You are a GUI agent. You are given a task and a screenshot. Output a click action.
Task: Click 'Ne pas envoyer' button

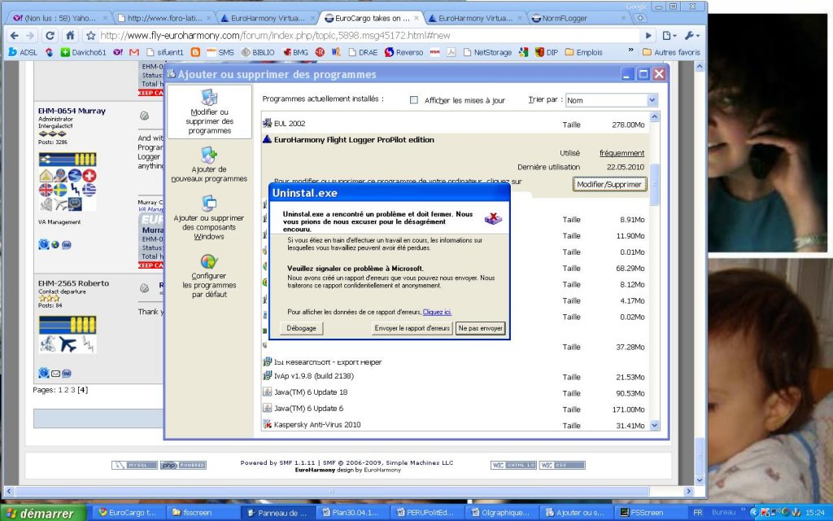pos(480,328)
